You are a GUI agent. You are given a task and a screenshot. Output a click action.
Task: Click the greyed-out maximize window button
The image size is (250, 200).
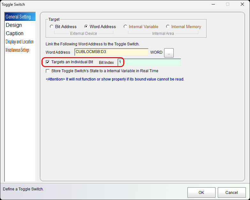tap(228, 4)
